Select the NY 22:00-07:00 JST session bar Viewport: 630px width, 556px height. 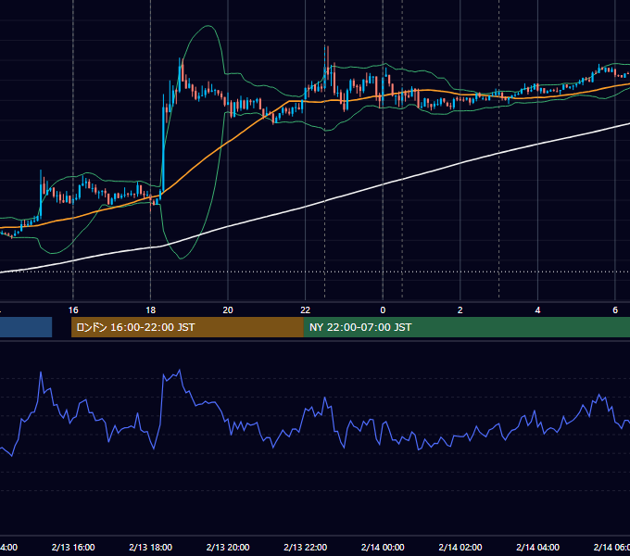[x=466, y=327]
